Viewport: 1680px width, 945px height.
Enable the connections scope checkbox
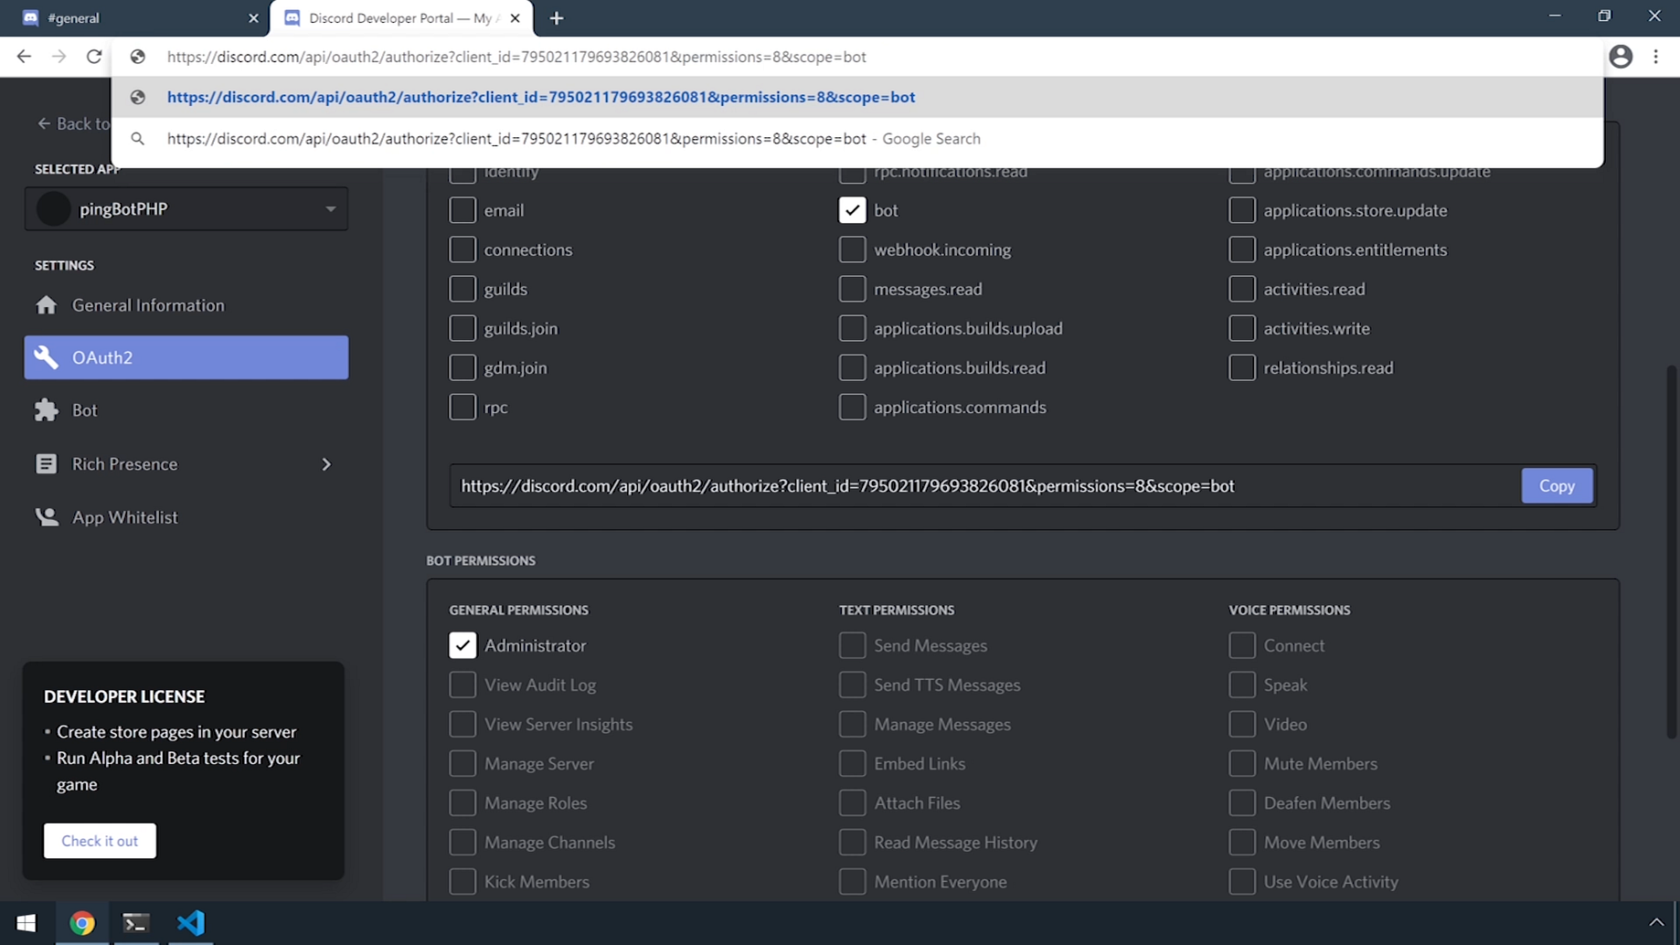click(463, 250)
